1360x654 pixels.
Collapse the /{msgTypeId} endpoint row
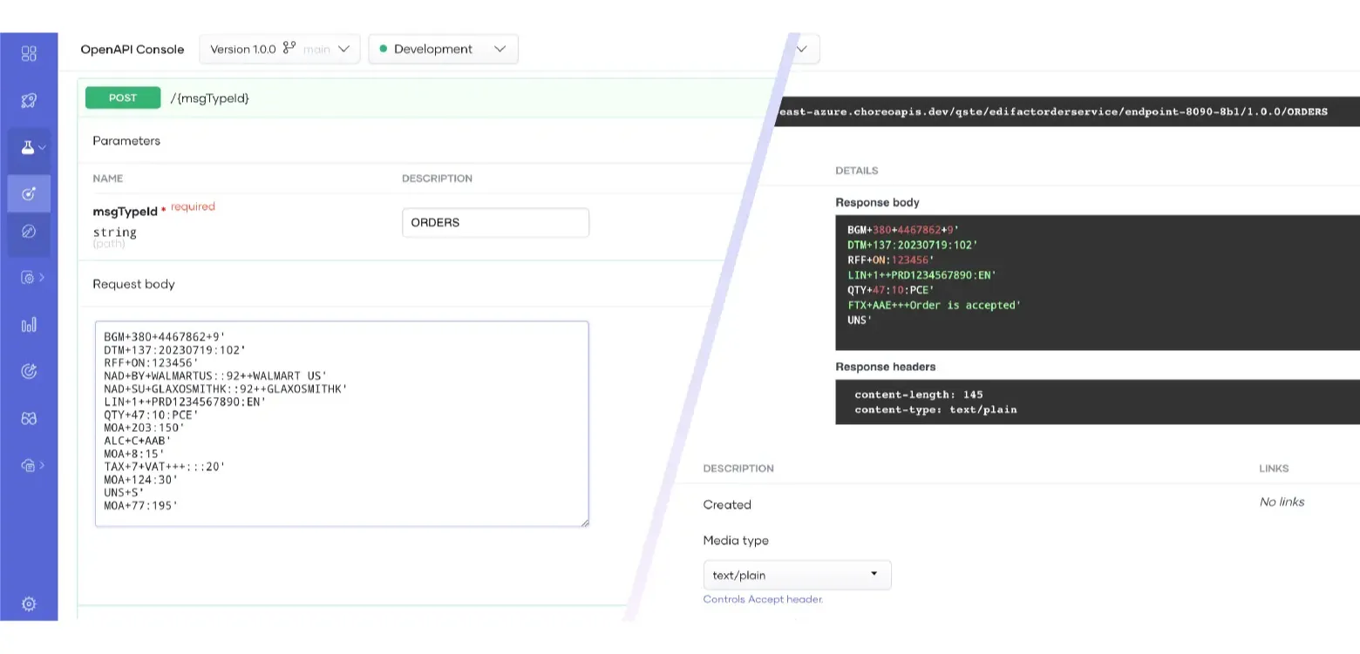click(436, 98)
